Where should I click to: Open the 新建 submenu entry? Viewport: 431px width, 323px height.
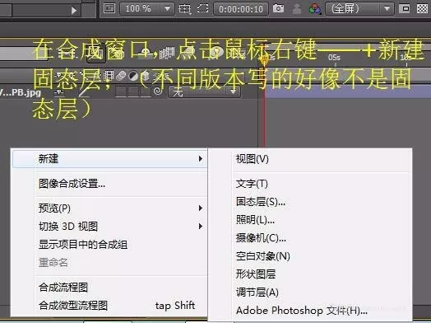109,159
